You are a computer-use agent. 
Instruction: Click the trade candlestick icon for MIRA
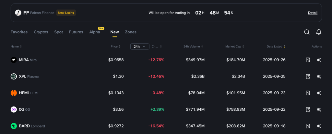[319, 60]
